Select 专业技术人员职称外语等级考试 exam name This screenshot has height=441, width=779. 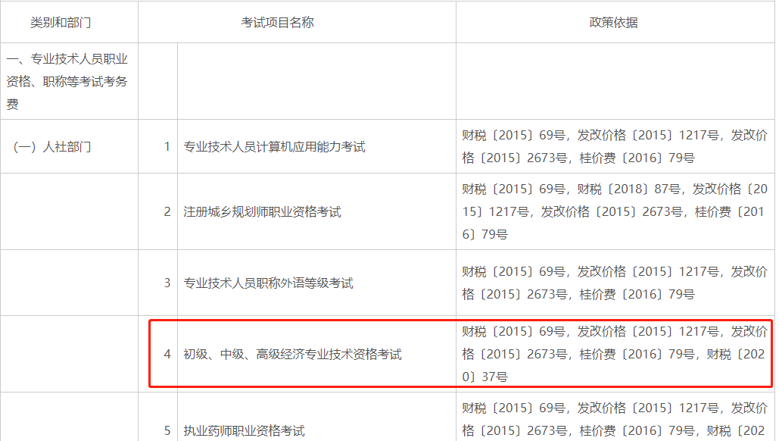[x=268, y=283]
